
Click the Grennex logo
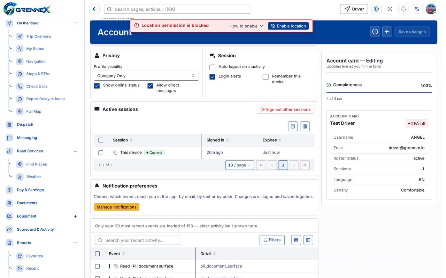coord(27,9)
